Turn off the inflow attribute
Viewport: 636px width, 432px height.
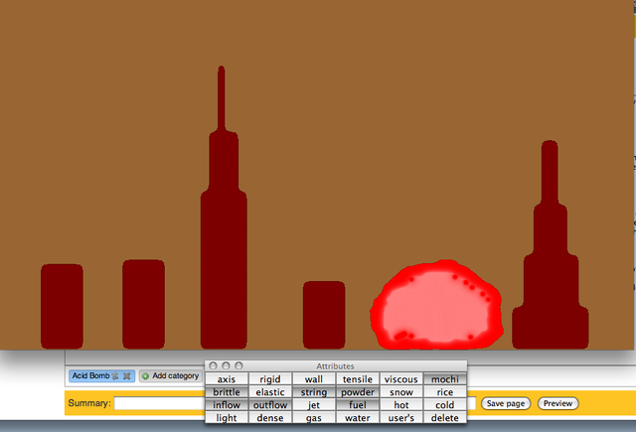227,405
